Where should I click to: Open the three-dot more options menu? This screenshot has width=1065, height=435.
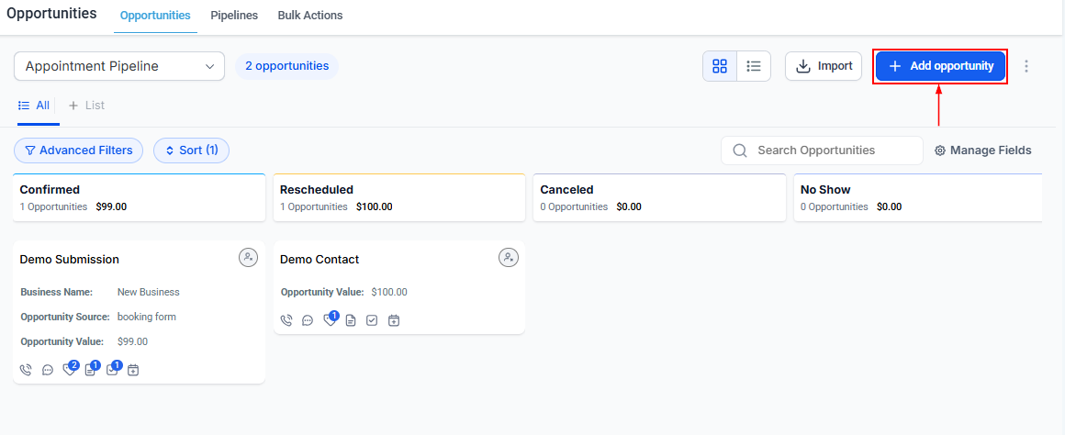pos(1026,66)
